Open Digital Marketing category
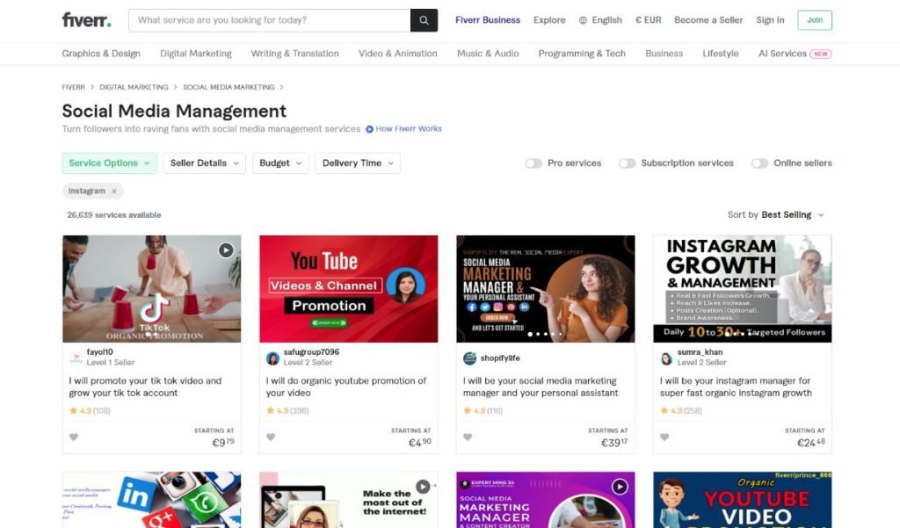The image size is (900, 528). (x=196, y=54)
